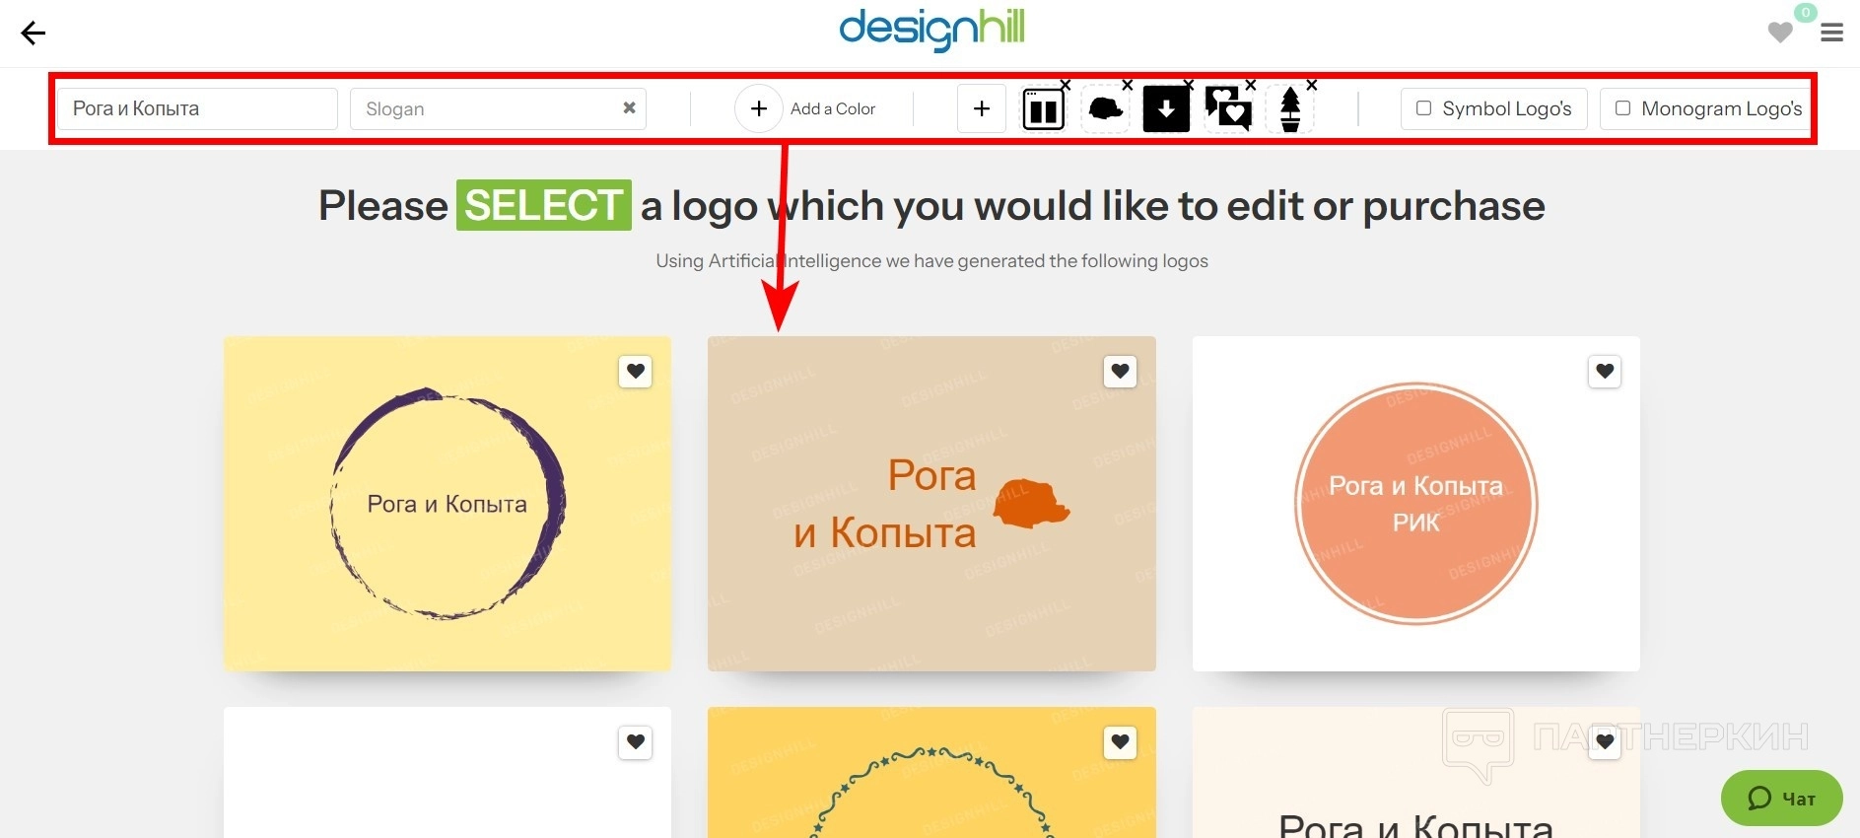
Task: Click the company name input field
Action: tap(197, 108)
